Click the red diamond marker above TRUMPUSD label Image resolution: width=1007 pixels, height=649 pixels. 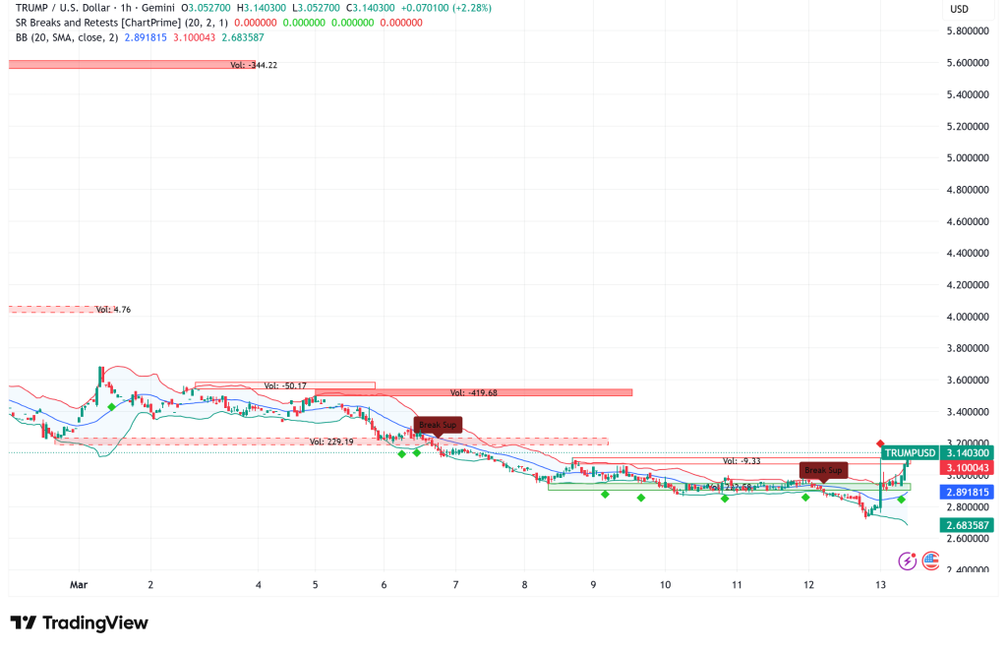[880, 444]
